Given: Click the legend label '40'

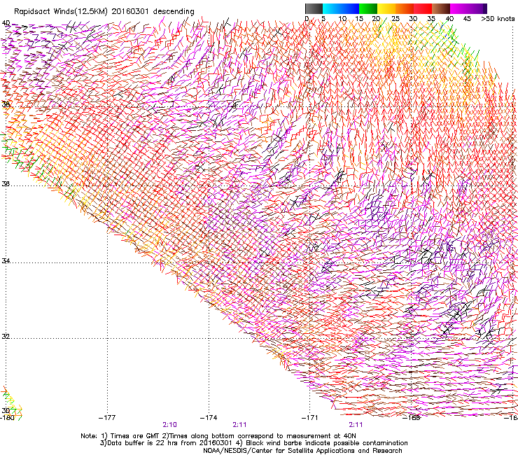Looking at the screenshot, I should (449, 19).
